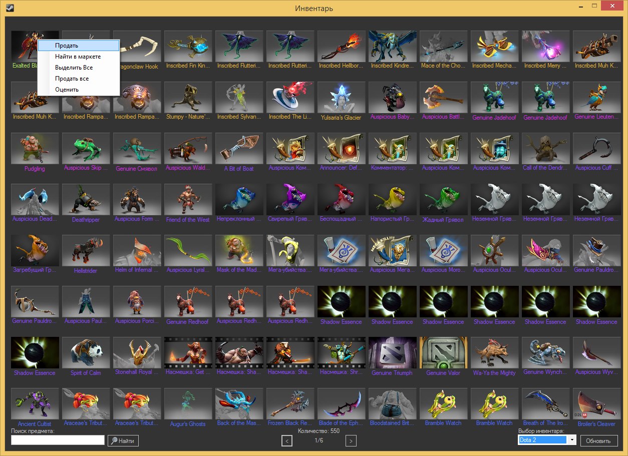Select Stumpy - Nature's Attendant courier

click(188, 98)
